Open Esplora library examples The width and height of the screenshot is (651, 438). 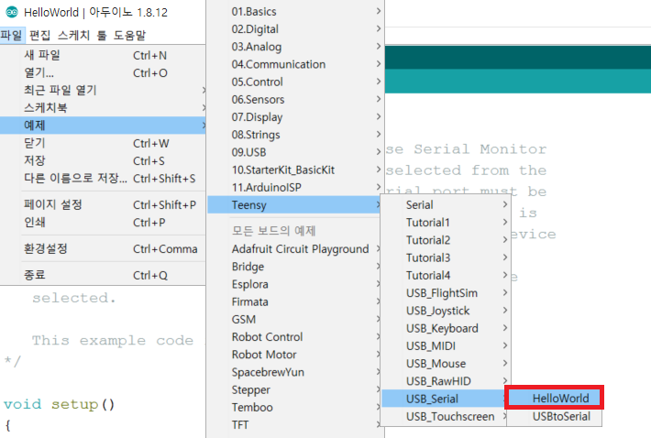click(x=294, y=284)
